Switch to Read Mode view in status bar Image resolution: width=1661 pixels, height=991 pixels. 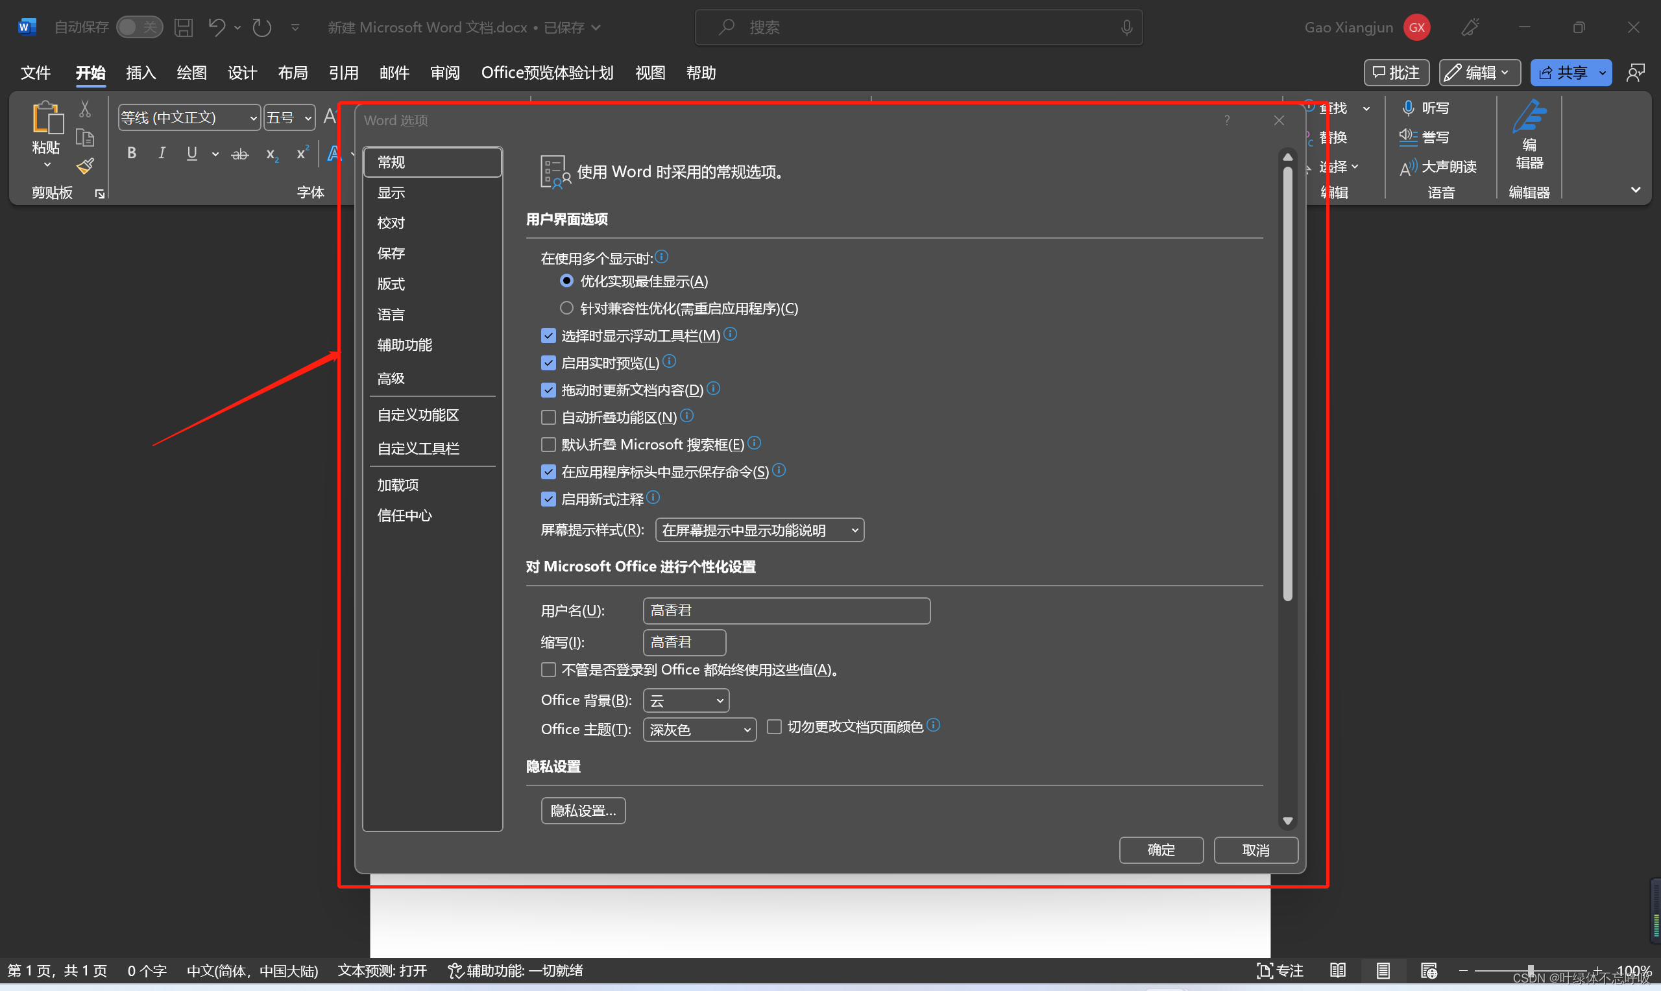1337,970
